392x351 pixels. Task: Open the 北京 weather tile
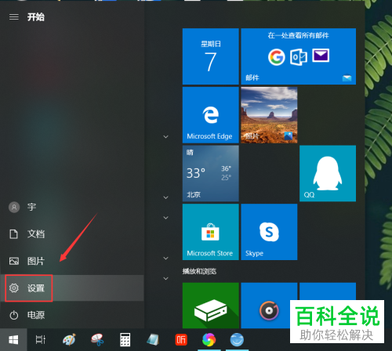coord(211,173)
